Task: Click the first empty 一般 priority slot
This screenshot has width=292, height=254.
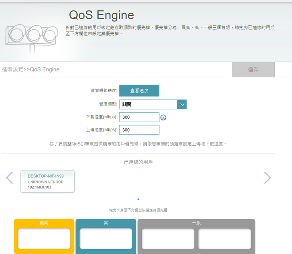Action: click(168, 239)
